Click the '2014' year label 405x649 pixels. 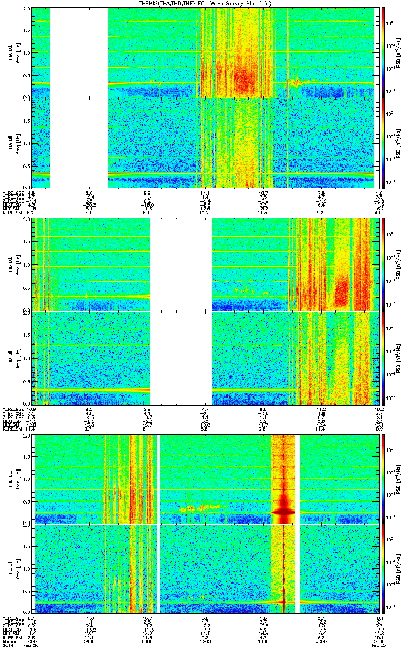[8, 646]
